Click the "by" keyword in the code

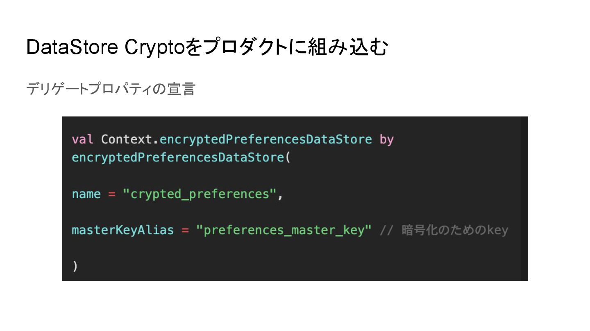click(x=386, y=140)
